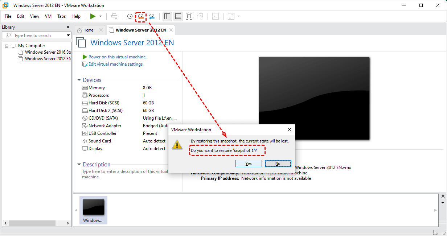This screenshot has height=236, width=447.
Task: Select Windows Server 2012 EN in library tree
Action: click(x=48, y=59)
